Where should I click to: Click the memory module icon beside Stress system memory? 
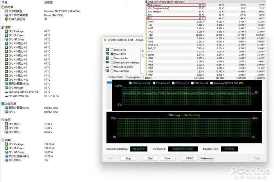107,62
